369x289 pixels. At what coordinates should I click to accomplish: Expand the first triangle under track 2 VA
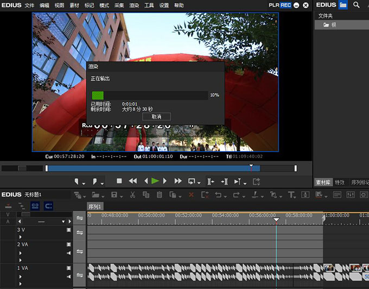21,253
